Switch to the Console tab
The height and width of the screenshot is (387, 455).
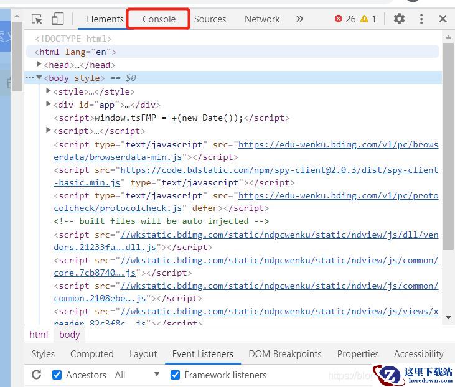(159, 19)
